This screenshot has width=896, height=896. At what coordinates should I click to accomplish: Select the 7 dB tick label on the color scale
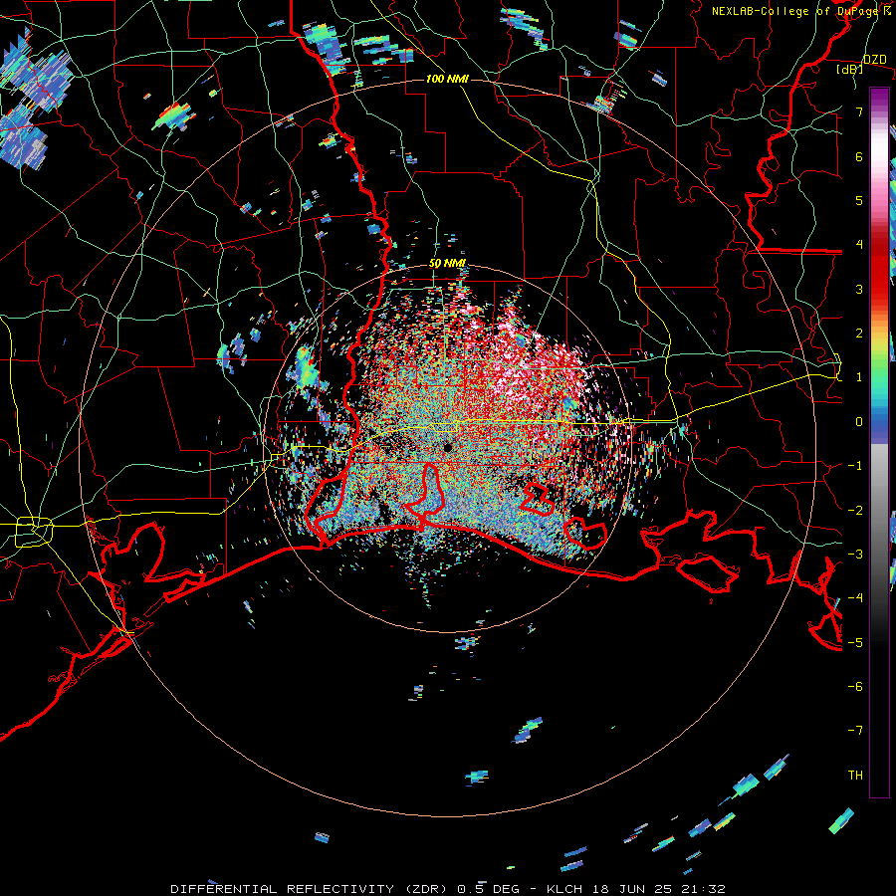coord(859,112)
